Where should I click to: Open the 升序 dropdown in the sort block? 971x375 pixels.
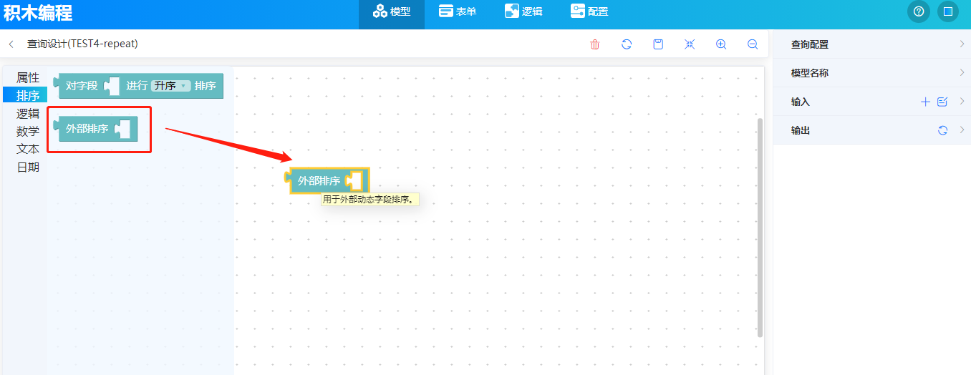[170, 86]
